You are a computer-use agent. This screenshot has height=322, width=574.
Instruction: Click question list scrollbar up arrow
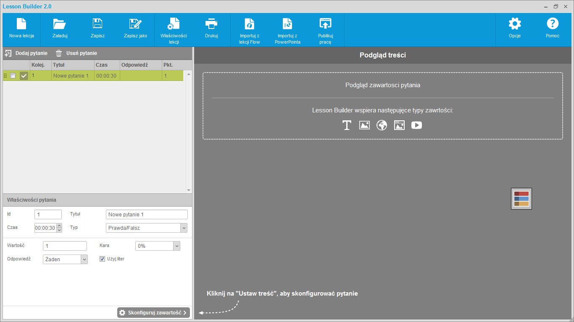pyautogui.click(x=189, y=74)
